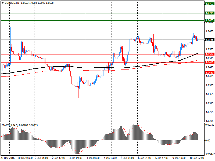The height and width of the screenshot is (161, 215).
Task: Click the MACD(5,34,5) indicator label
Action: pos(10,125)
